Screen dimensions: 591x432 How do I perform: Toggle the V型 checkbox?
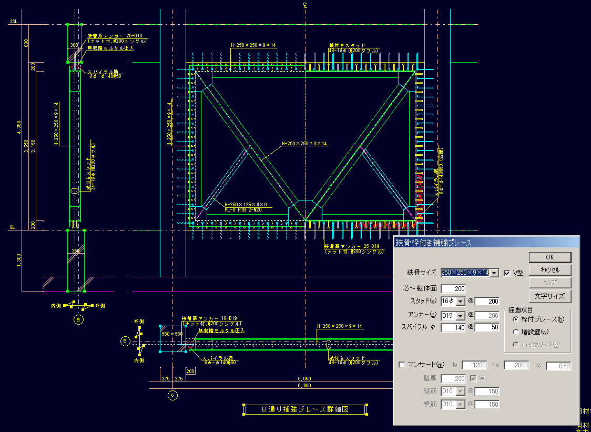coord(507,273)
